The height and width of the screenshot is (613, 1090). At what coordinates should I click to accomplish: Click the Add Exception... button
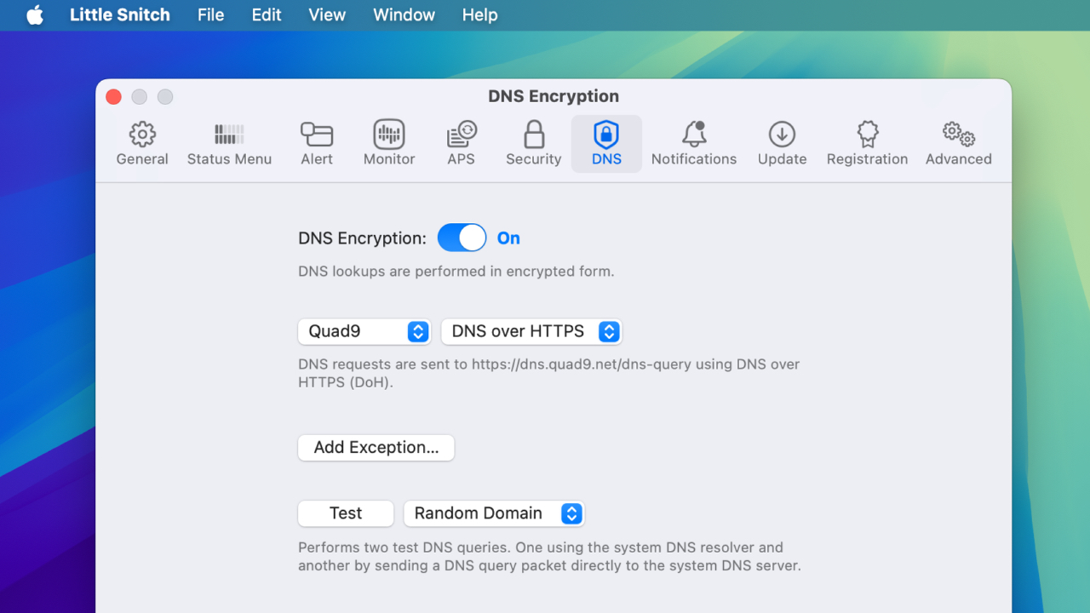click(376, 448)
